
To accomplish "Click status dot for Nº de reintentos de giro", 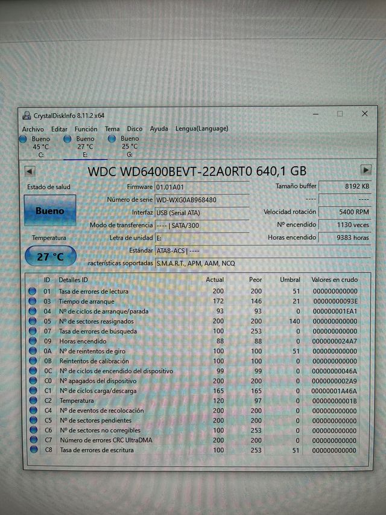I will 33,351.
